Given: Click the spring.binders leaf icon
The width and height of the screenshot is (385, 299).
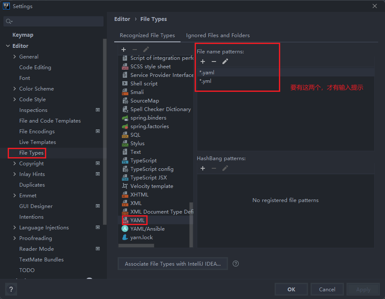Looking at the screenshot, I should 125,118.
